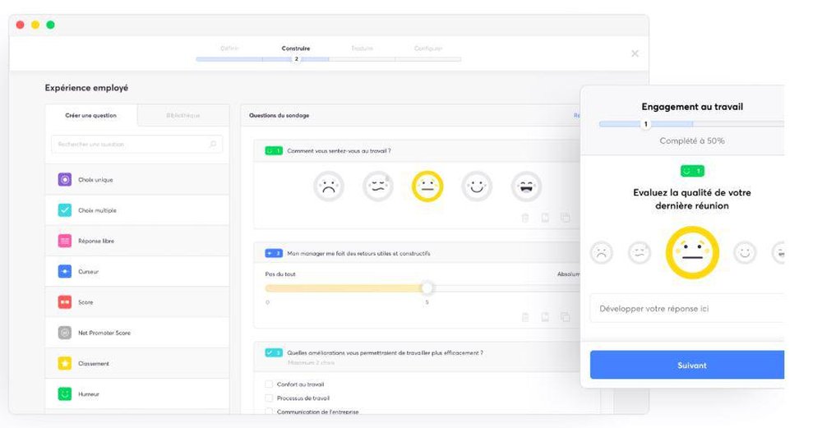Select the Net Promoter Score icon
The height and width of the screenshot is (428, 822).
coord(64,333)
